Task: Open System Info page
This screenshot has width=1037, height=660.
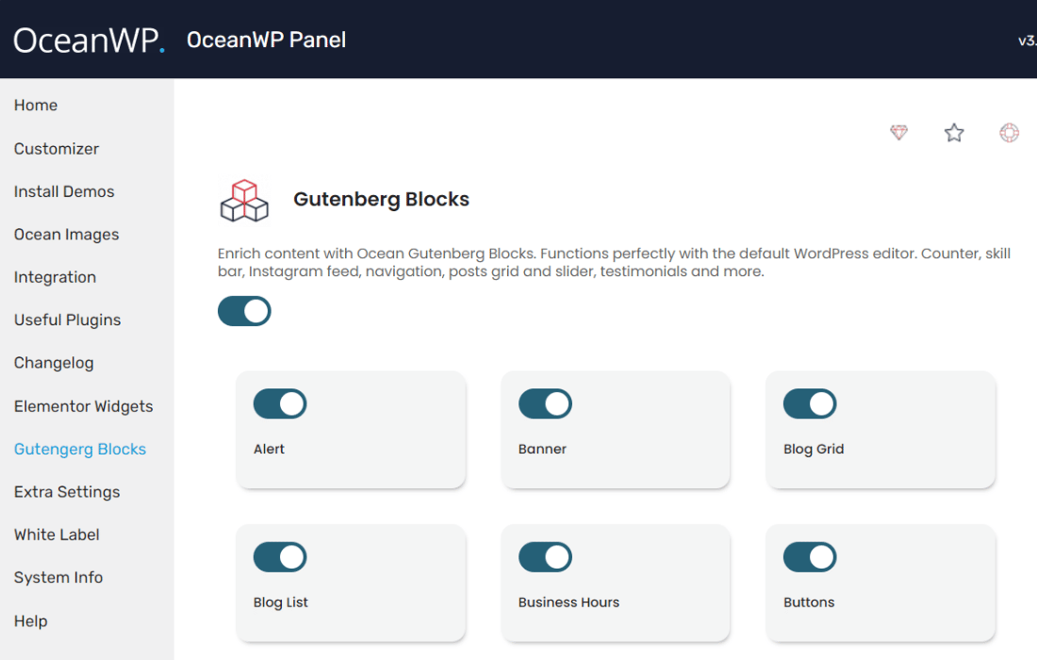Action: click(58, 577)
